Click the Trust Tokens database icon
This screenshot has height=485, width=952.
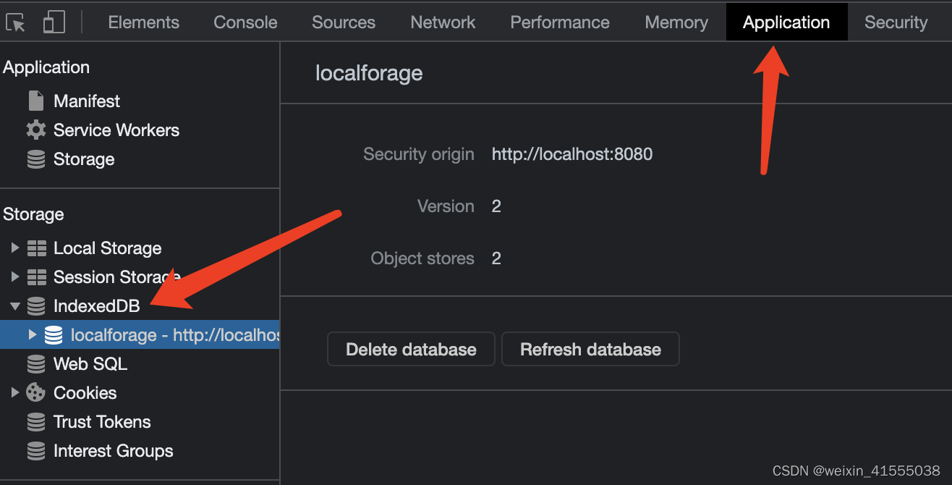click(x=36, y=421)
